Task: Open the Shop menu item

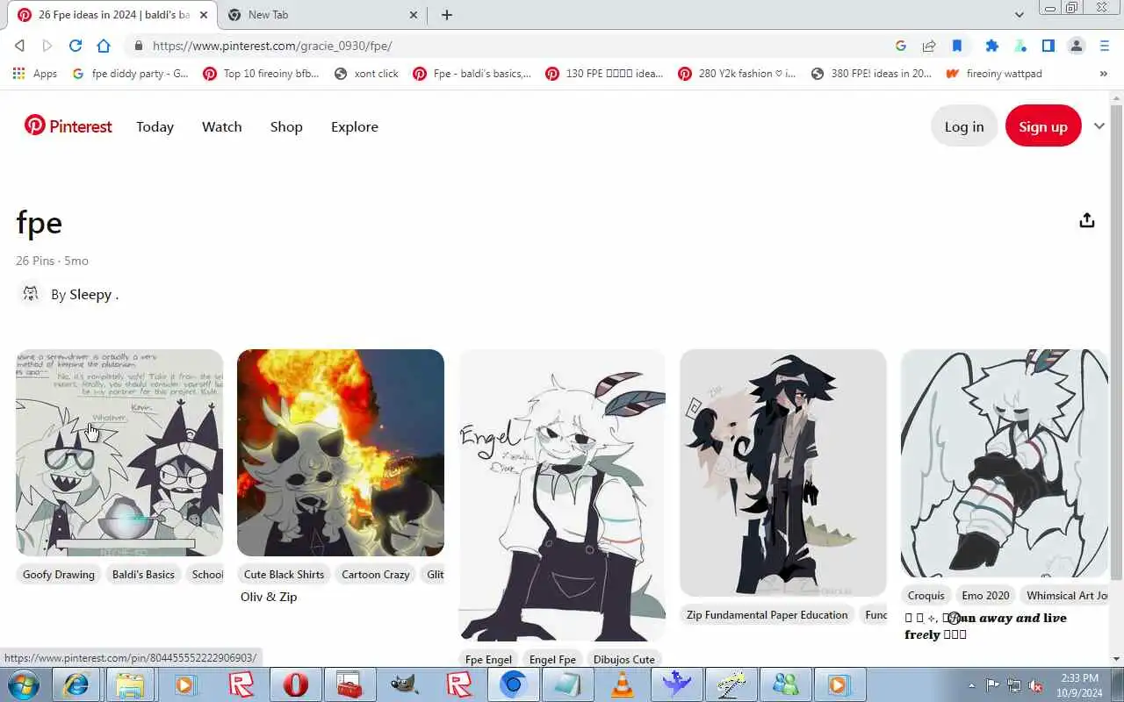Action: tap(286, 127)
